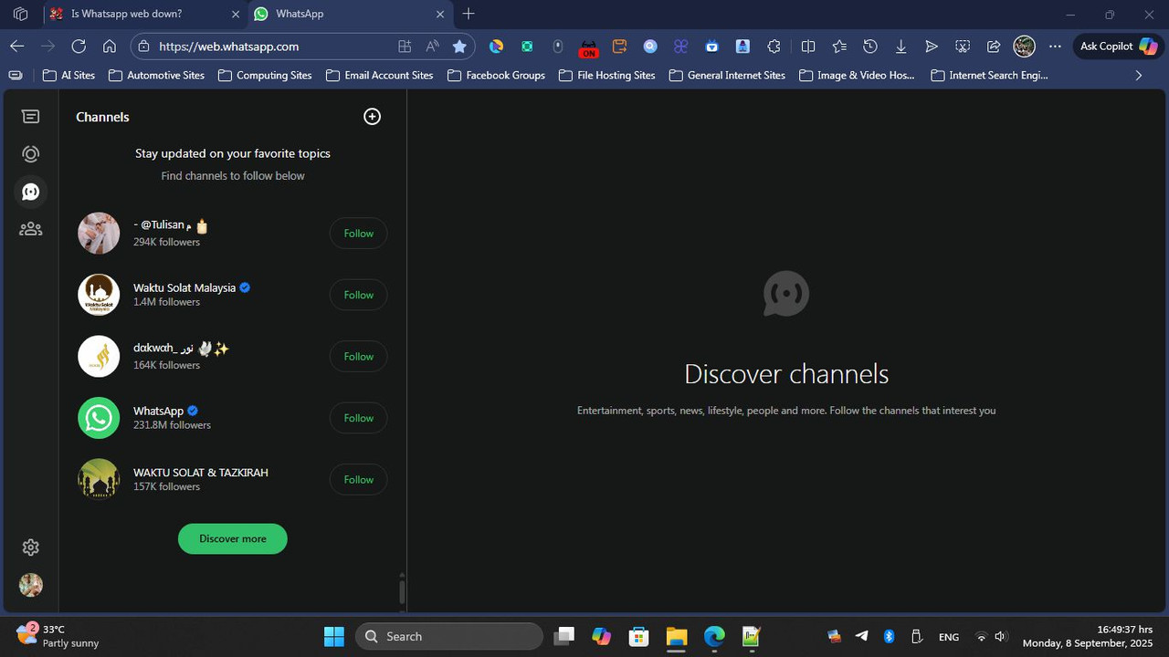Open File Explorer from the taskbar
This screenshot has height=657, width=1169.
[676, 636]
